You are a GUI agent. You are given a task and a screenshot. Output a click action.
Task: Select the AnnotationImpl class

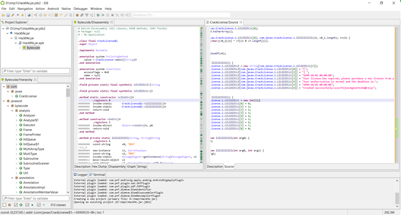pyautogui.click(x=34, y=187)
